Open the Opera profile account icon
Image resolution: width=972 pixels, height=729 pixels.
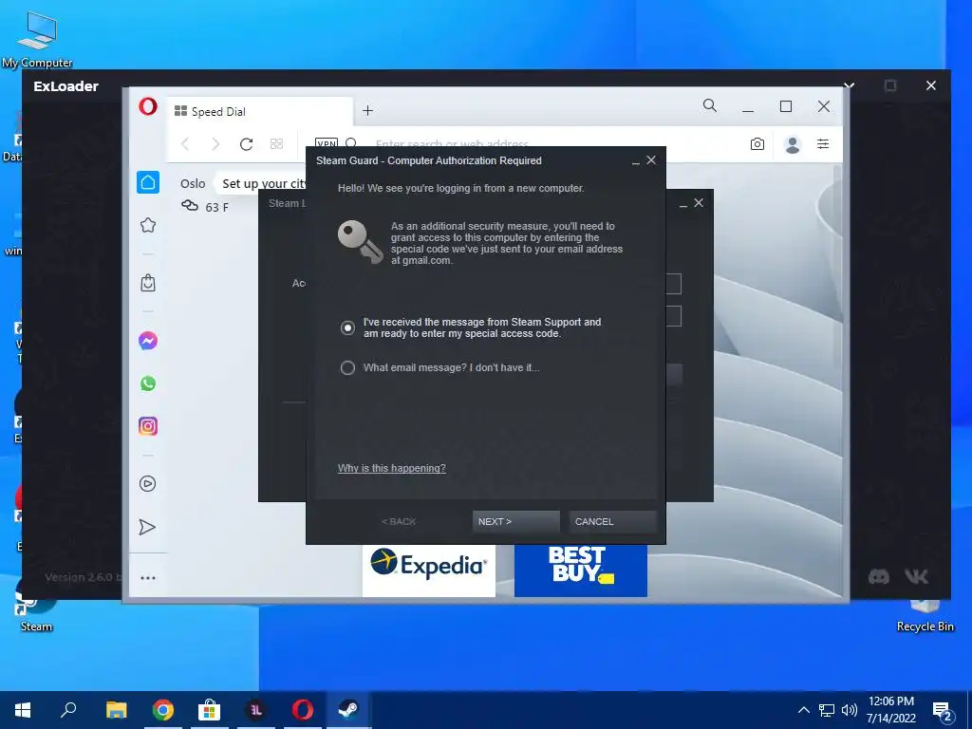793,144
